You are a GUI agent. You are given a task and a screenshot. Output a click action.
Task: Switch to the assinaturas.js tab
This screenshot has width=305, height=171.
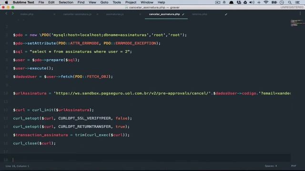(x=115, y=14)
